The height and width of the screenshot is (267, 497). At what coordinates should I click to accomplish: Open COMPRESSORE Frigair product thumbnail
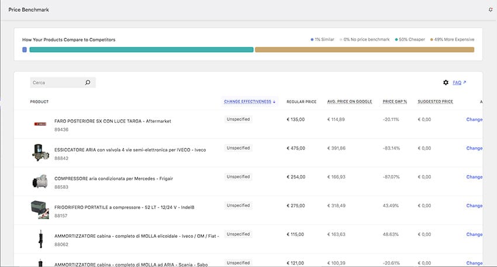tap(40, 182)
